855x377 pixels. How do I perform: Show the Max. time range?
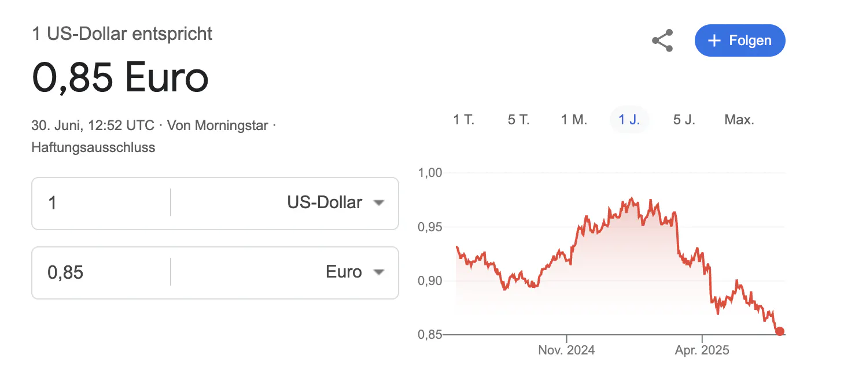pyautogui.click(x=739, y=120)
